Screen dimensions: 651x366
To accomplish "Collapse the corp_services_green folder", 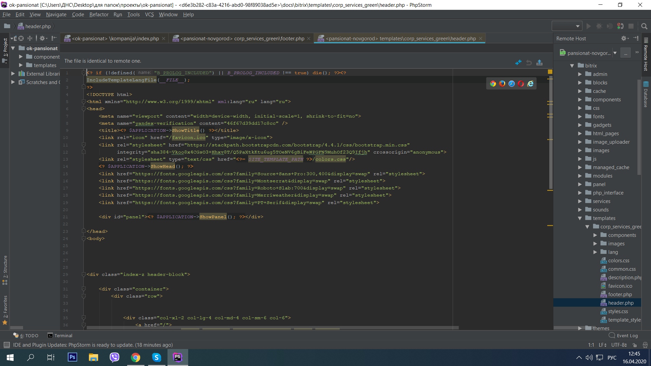I will pos(587,227).
